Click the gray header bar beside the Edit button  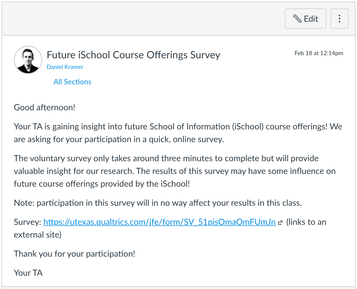(x=143, y=19)
